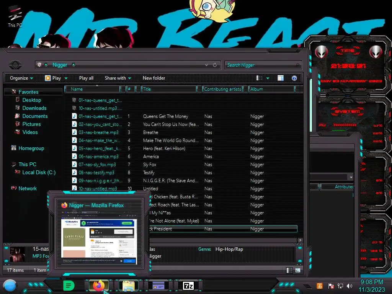Click the volume speaker tray icon
The image size is (392, 294).
pyautogui.click(x=350, y=286)
